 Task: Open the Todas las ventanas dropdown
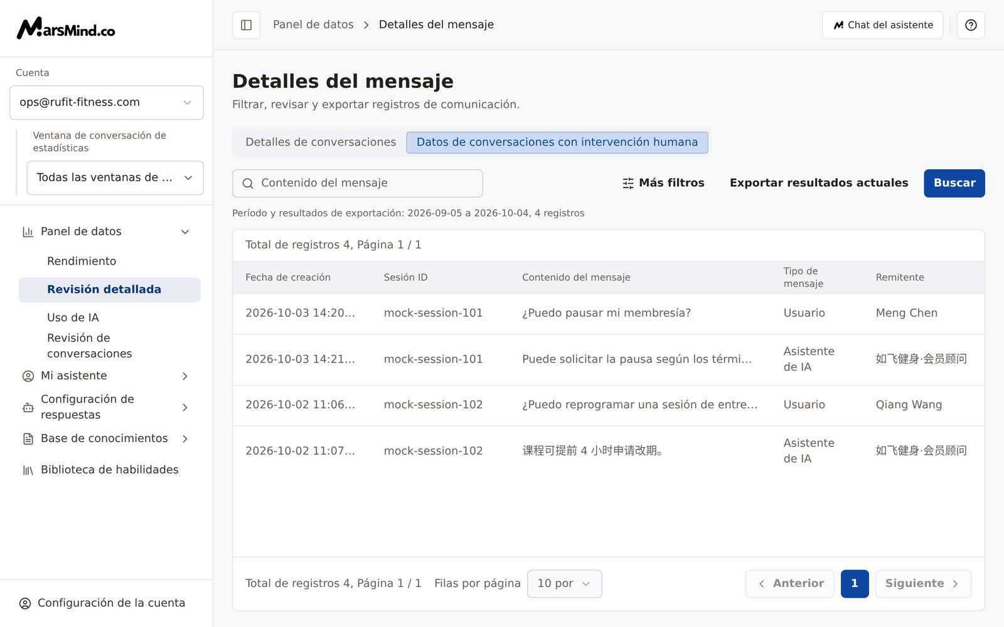115,177
